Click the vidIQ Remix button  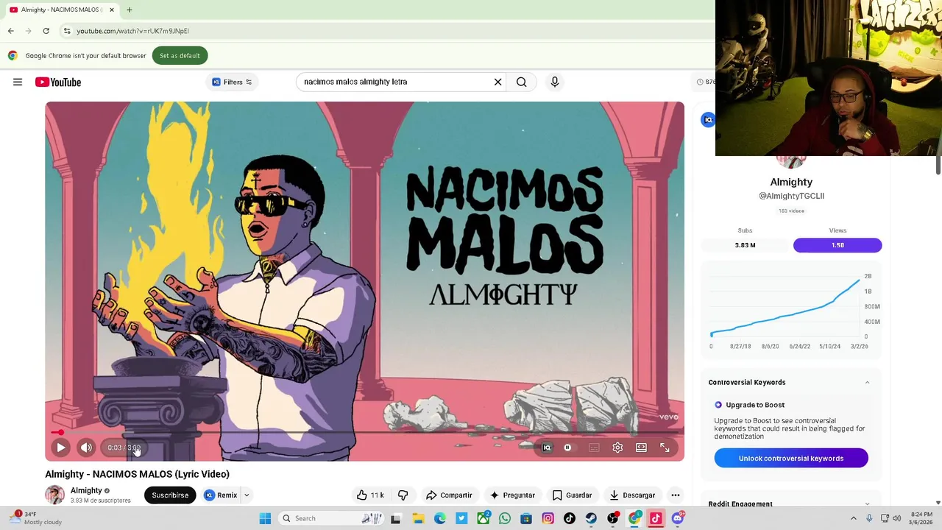221,495
